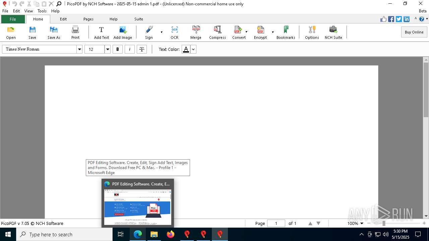Switch to the Edit ribbon tab
This screenshot has width=429, height=241.
63,19
